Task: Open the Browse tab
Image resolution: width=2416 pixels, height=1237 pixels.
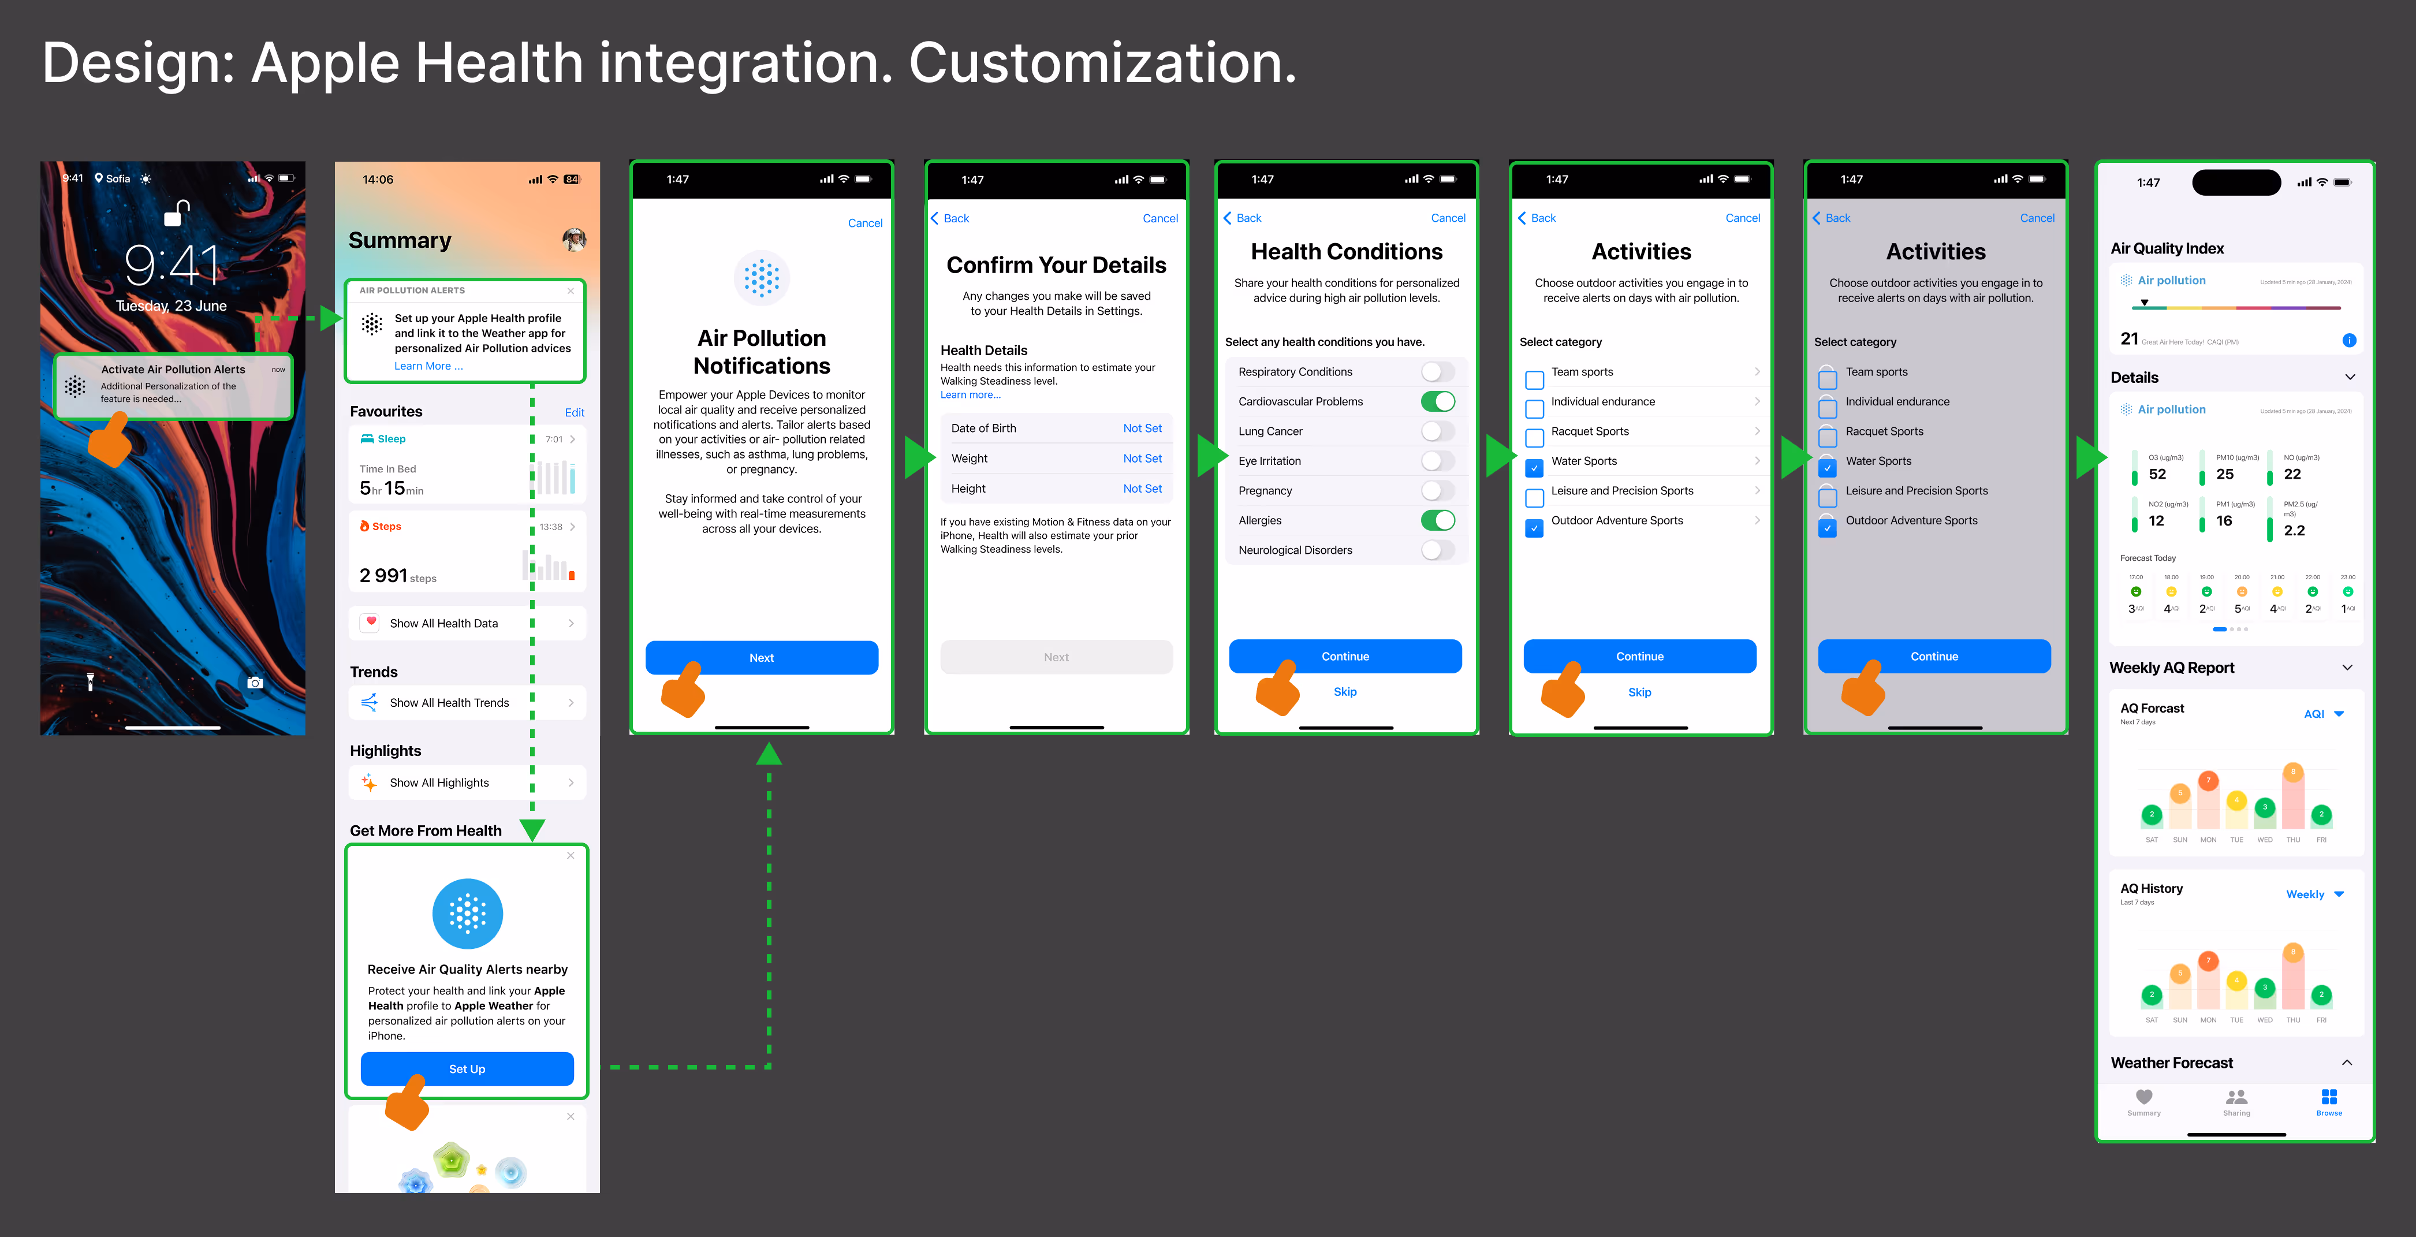Action: point(2329,1102)
